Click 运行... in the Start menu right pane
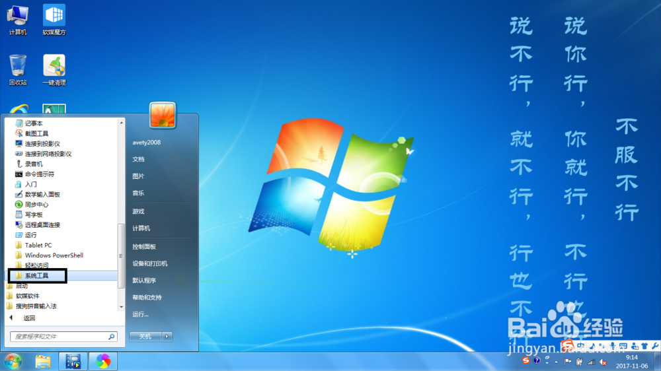This screenshot has width=661, height=371. [x=140, y=314]
